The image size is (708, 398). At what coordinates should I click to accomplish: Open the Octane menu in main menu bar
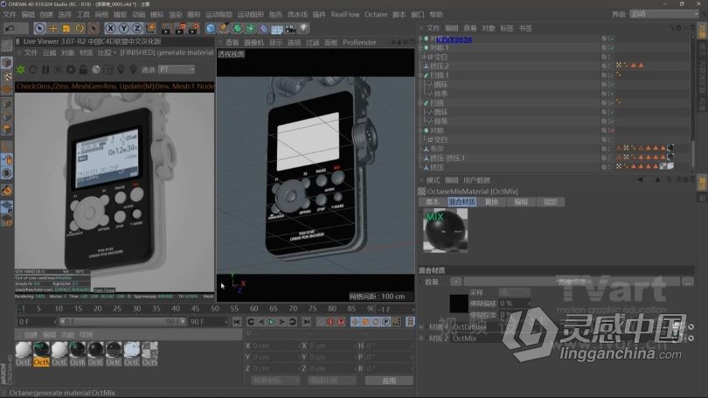click(376, 15)
